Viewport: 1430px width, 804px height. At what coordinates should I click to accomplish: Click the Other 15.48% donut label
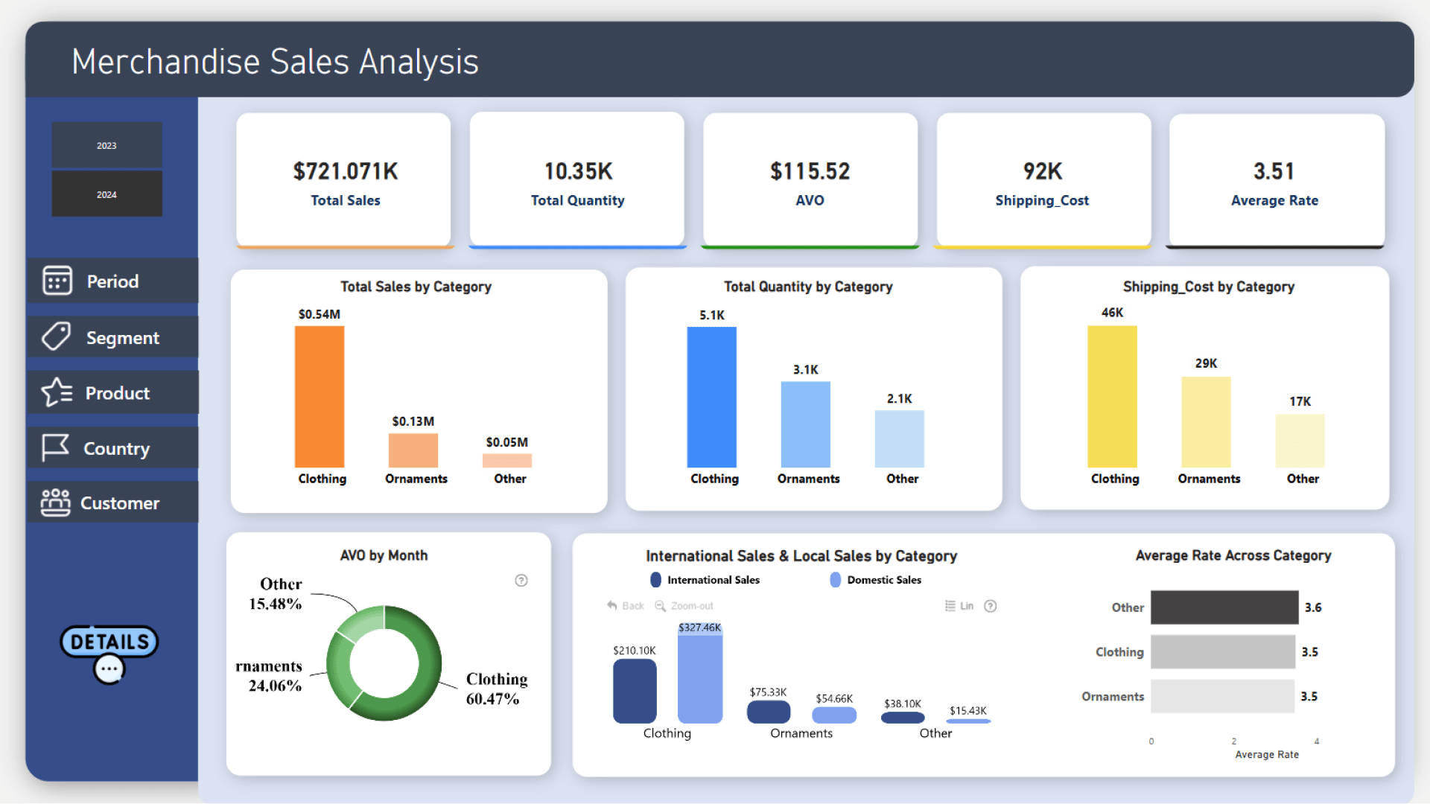click(276, 593)
